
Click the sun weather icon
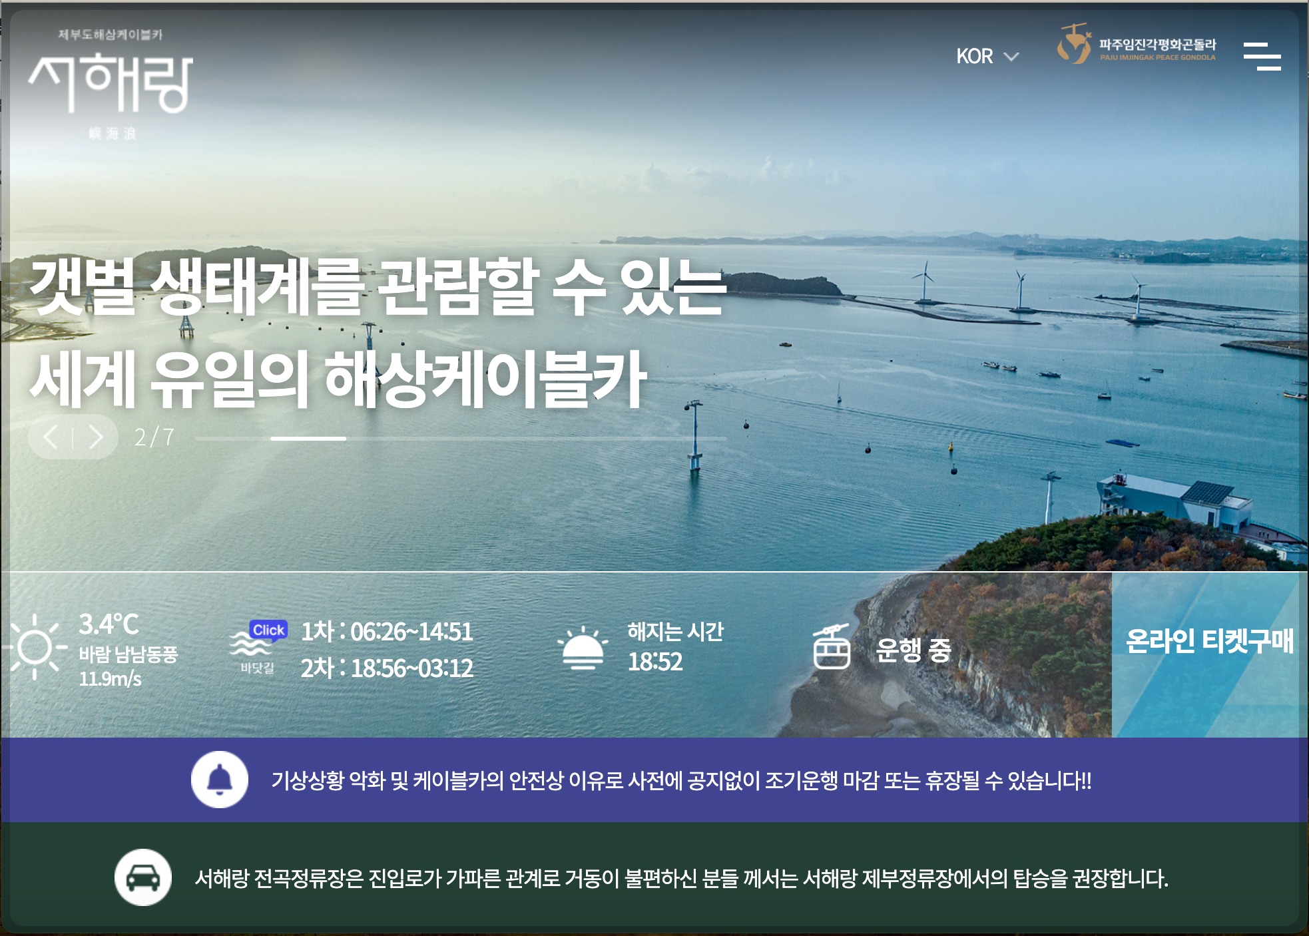tap(35, 647)
